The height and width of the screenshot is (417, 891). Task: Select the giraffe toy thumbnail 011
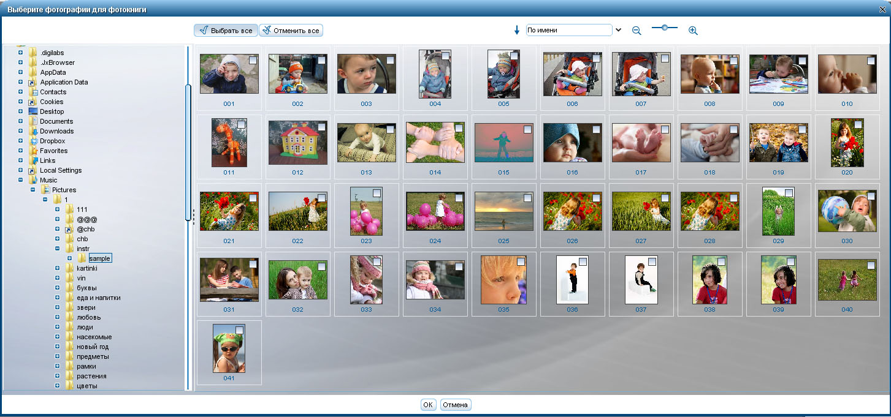(229, 143)
